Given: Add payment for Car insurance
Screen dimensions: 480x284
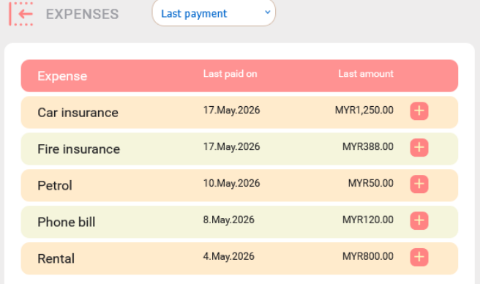Looking at the screenshot, I should 419,111.
